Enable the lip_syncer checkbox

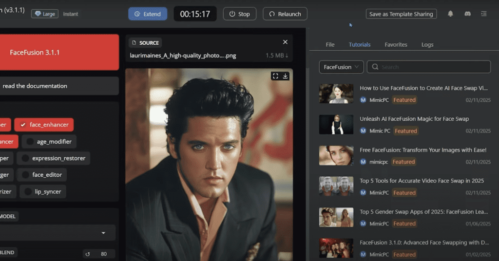[x=28, y=191]
